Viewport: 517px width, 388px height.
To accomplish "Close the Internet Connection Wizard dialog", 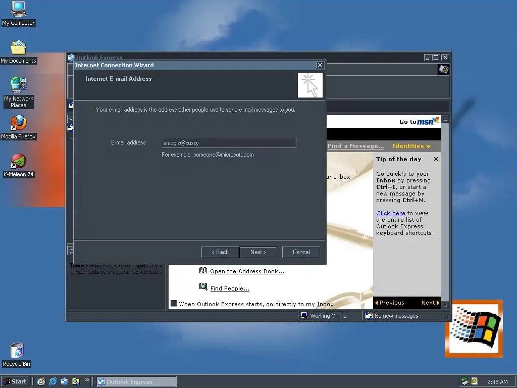I will [320, 65].
